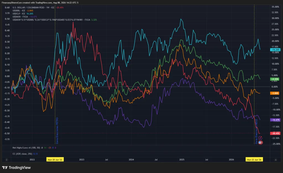The width and height of the screenshot is (283, 173).
Task: Click the -20.45% red price label
Action: tap(275, 133)
